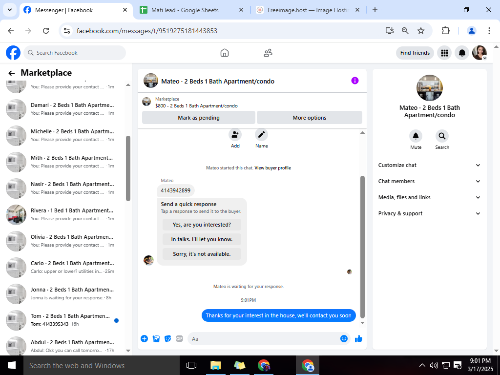The image size is (500, 375).
Task: Open the Chrome tab search dropdown arrow
Action: click(10, 10)
